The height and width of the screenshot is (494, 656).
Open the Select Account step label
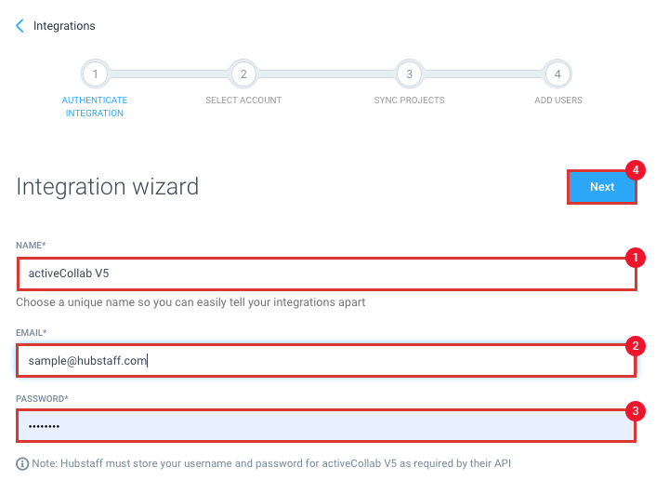243,100
